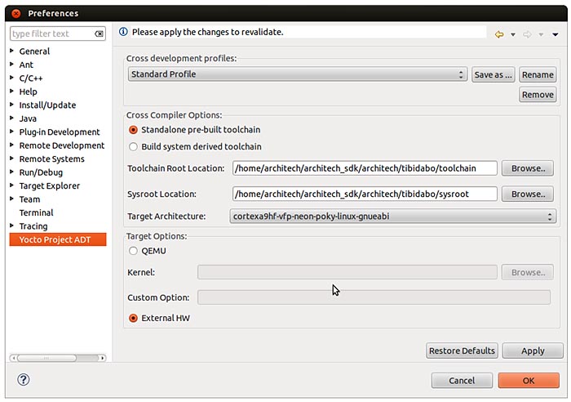Expand the C/C++ tree node
Viewport: 571px width, 402px height.
point(12,78)
